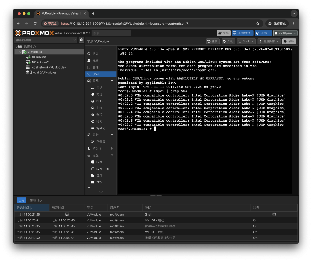The width and height of the screenshot is (312, 261).
Task: Collapse the 数据中心 tree node
Action: point(16,47)
